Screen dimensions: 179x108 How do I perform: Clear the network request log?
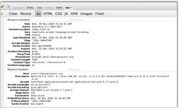pyautogui.click(x=13, y=14)
